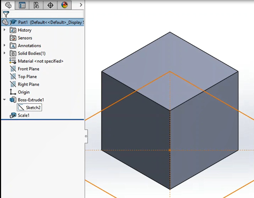Switch to the PropertyManager tab
This screenshot has height=198, width=254.
coord(22,5)
